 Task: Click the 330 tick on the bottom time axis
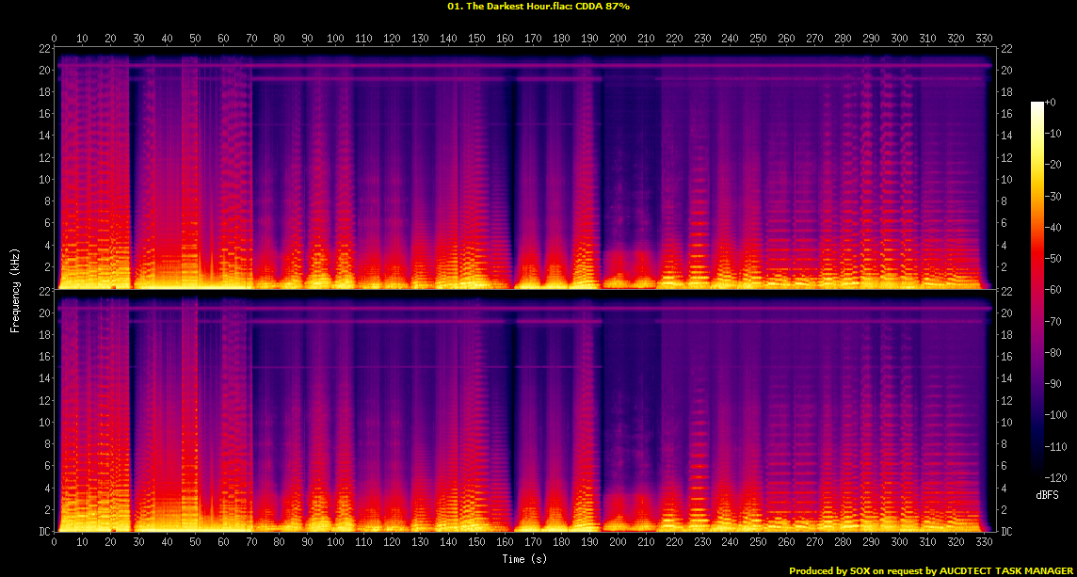pos(984,543)
